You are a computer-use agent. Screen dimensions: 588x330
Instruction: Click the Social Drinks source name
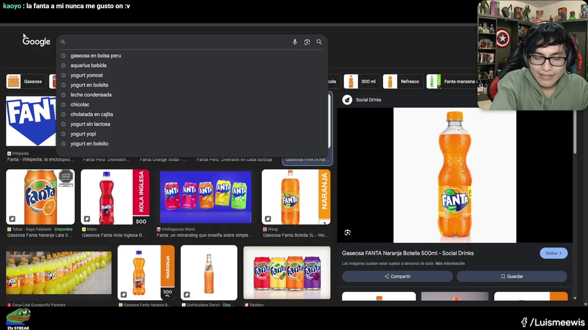click(368, 100)
